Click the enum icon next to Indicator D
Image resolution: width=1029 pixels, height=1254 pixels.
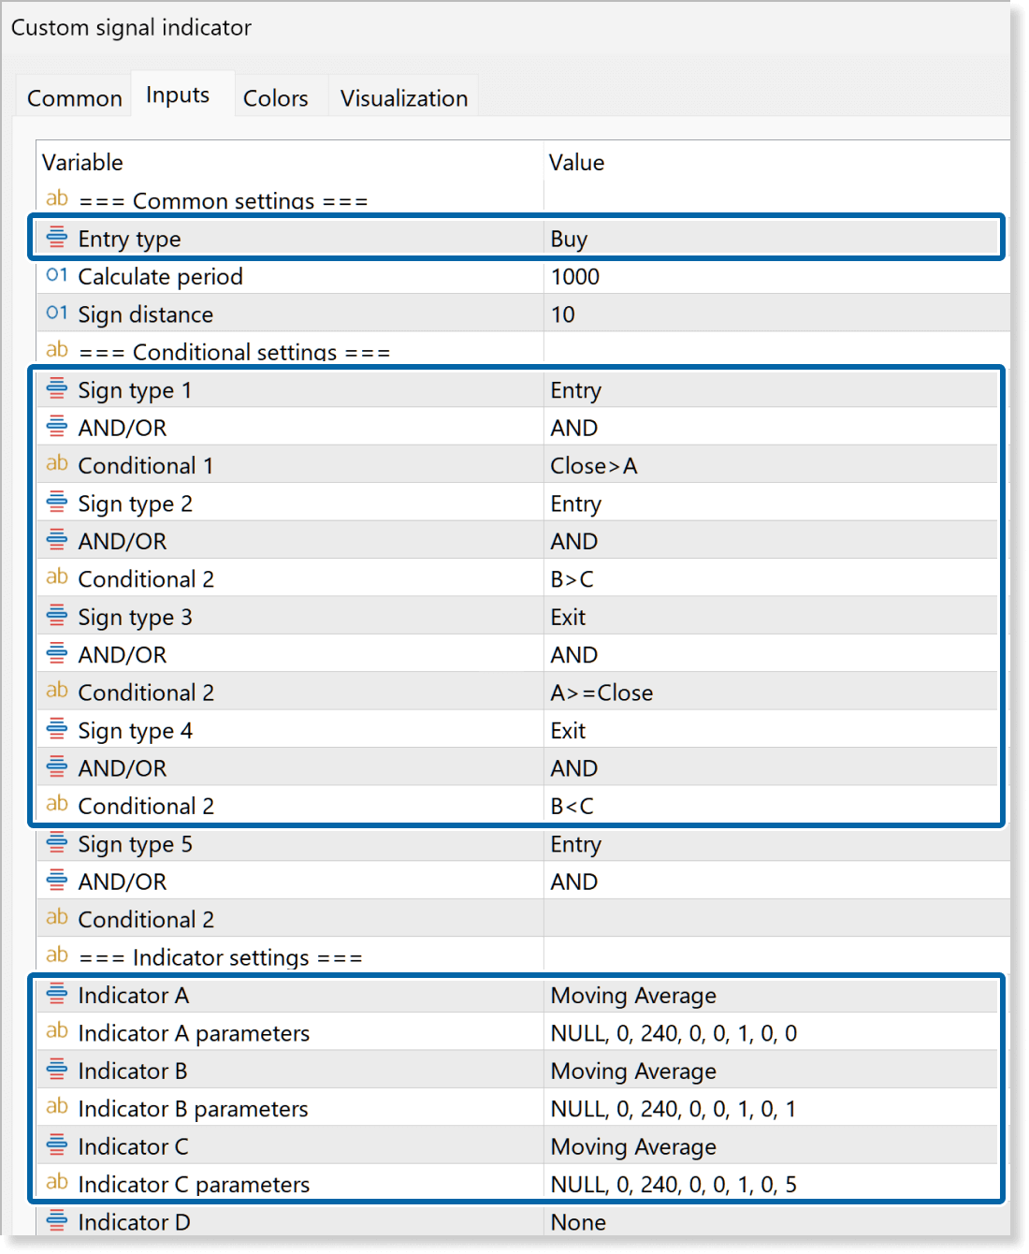[x=57, y=1220]
